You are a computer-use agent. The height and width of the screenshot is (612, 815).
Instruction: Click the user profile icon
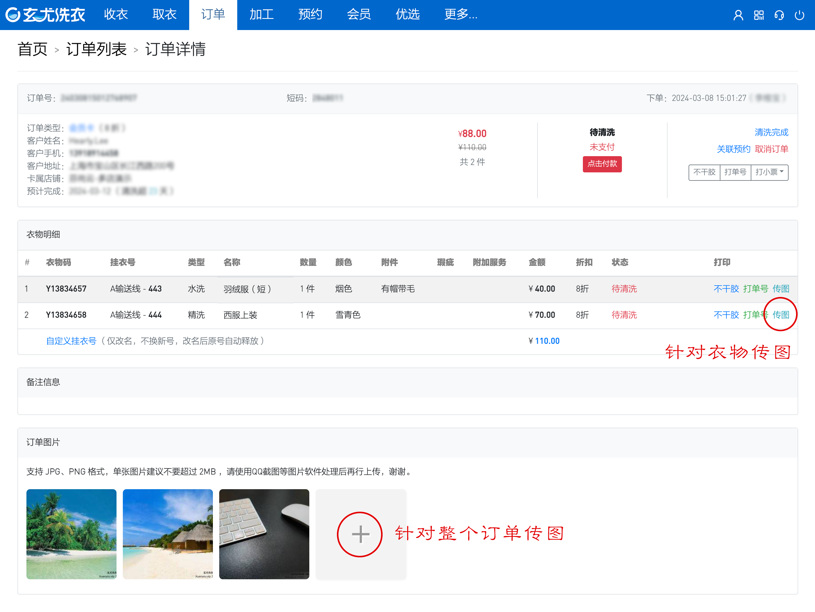tap(738, 15)
